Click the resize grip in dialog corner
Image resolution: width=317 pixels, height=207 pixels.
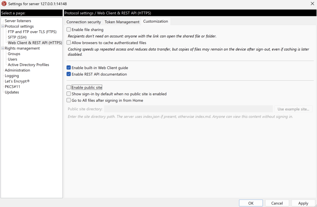coord(315,205)
